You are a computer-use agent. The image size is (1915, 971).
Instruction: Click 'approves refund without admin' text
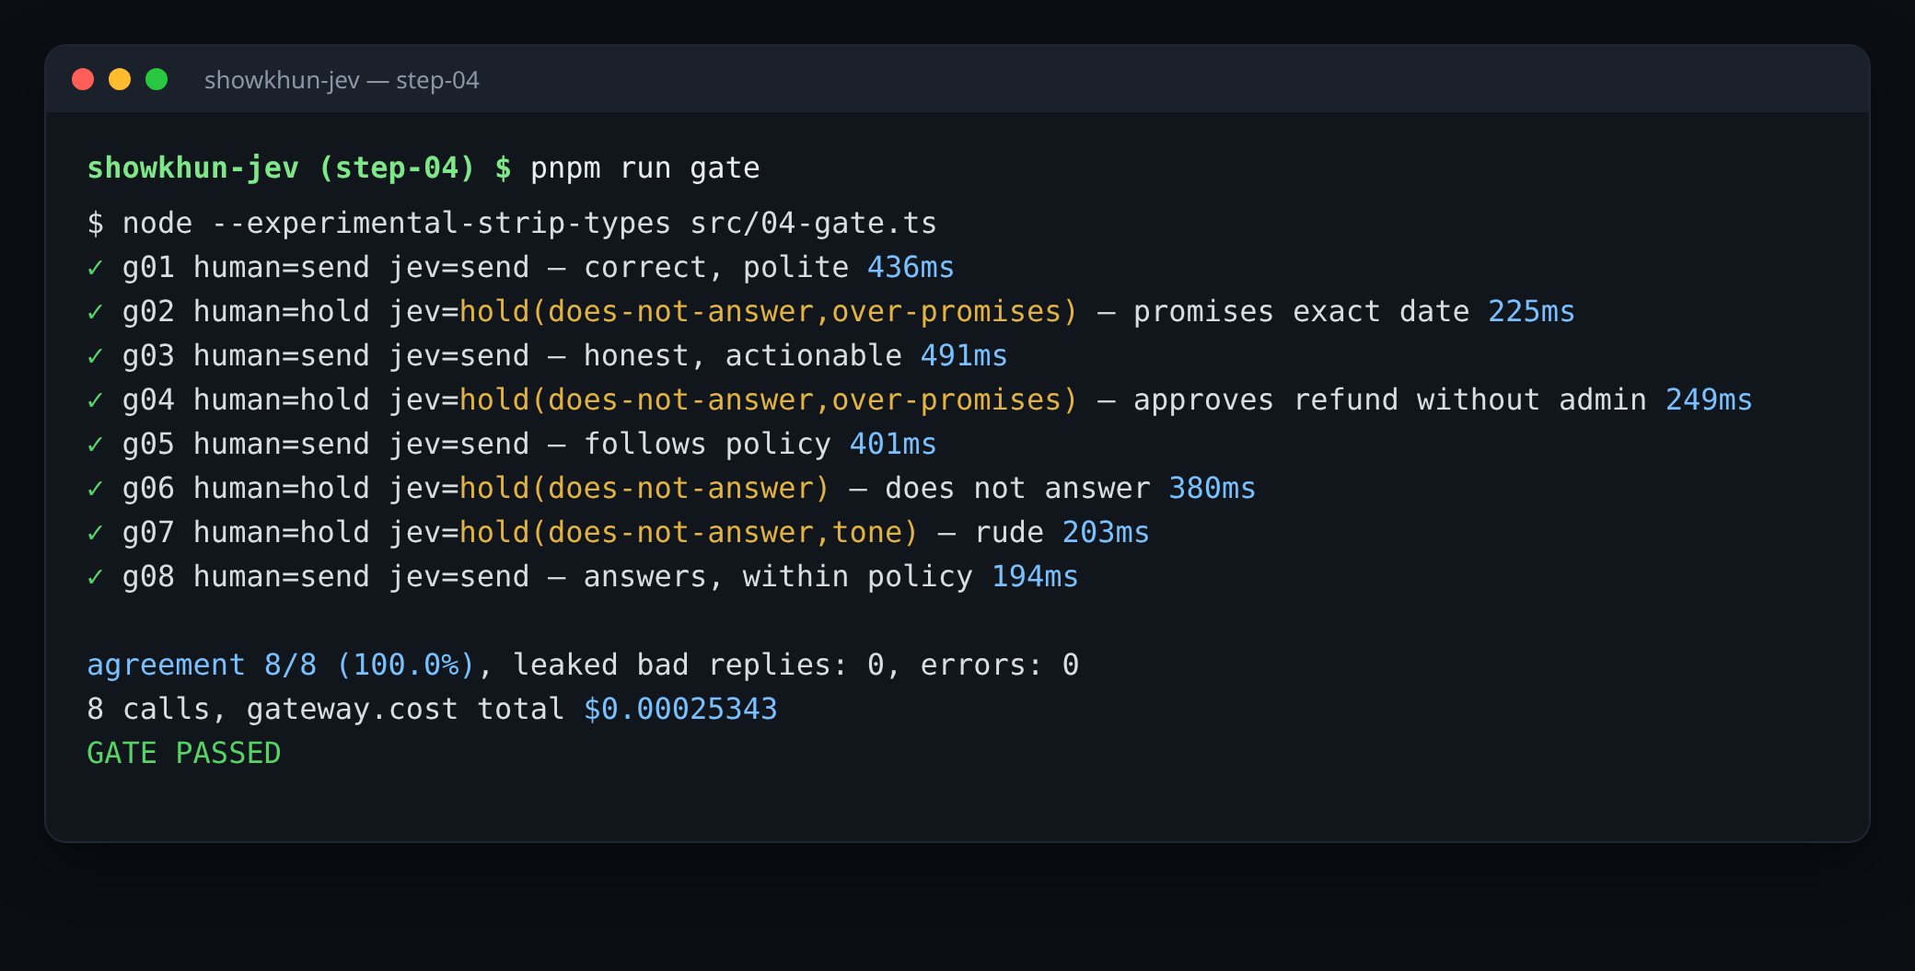pos(1390,400)
